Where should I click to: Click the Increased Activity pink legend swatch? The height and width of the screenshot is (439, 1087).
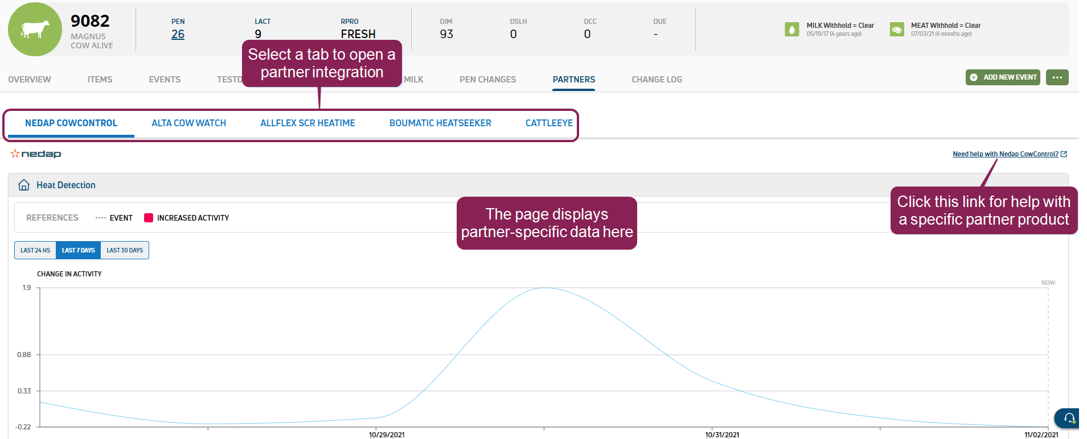click(x=149, y=218)
